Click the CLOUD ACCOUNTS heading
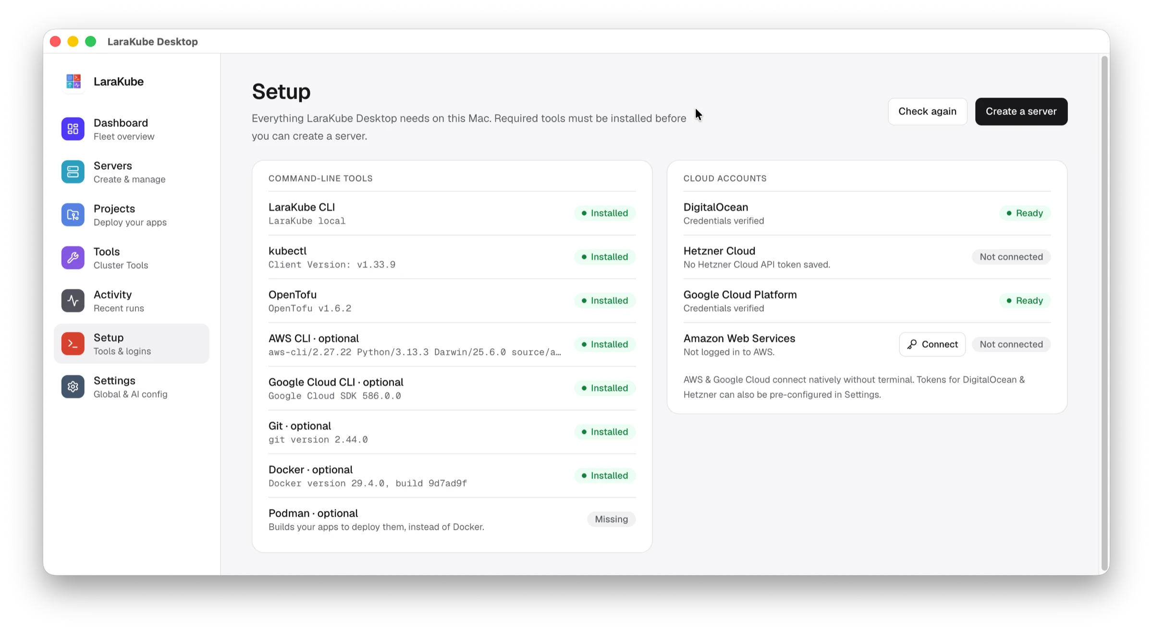The width and height of the screenshot is (1153, 632). click(x=725, y=178)
